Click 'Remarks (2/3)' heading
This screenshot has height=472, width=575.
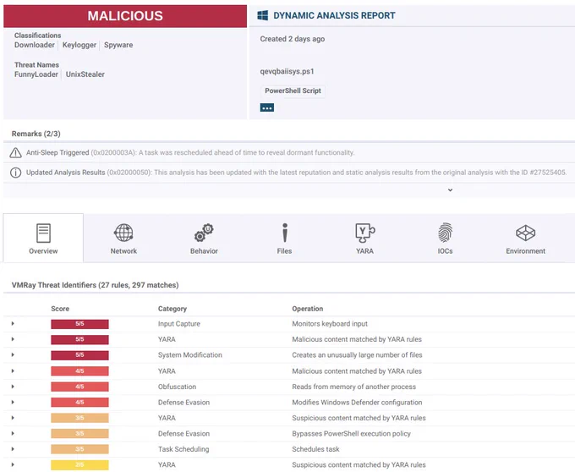tap(36, 134)
